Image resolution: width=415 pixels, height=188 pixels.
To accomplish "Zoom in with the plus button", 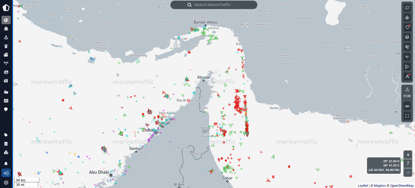I will coord(408,155).
